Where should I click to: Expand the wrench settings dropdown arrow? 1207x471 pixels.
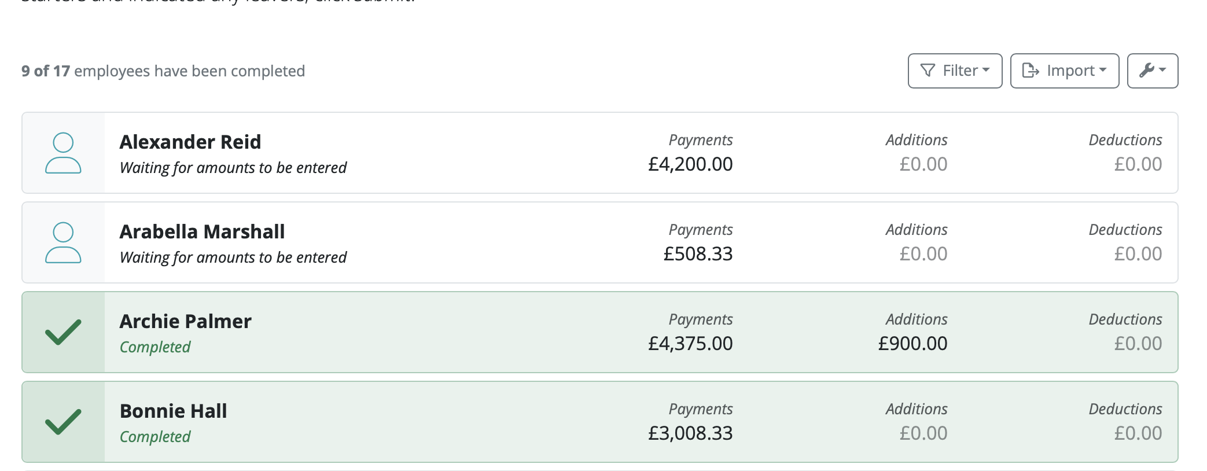coord(1162,70)
